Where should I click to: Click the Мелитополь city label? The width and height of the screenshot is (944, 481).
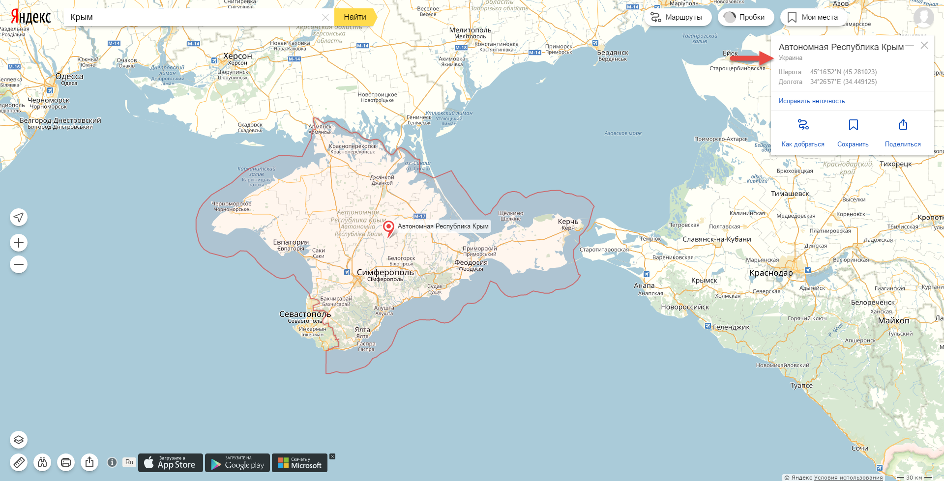[470, 30]
